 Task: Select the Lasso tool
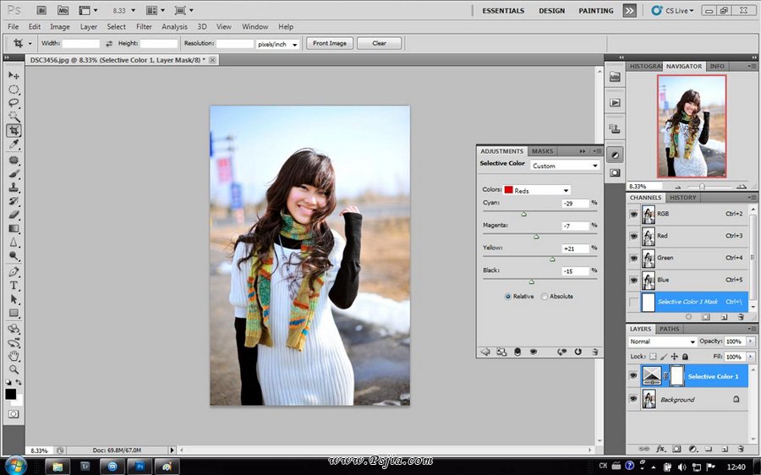[x=14, y=102]
